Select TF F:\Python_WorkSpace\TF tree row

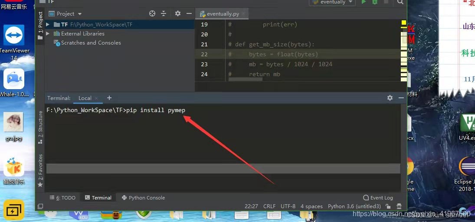(120, 25)
